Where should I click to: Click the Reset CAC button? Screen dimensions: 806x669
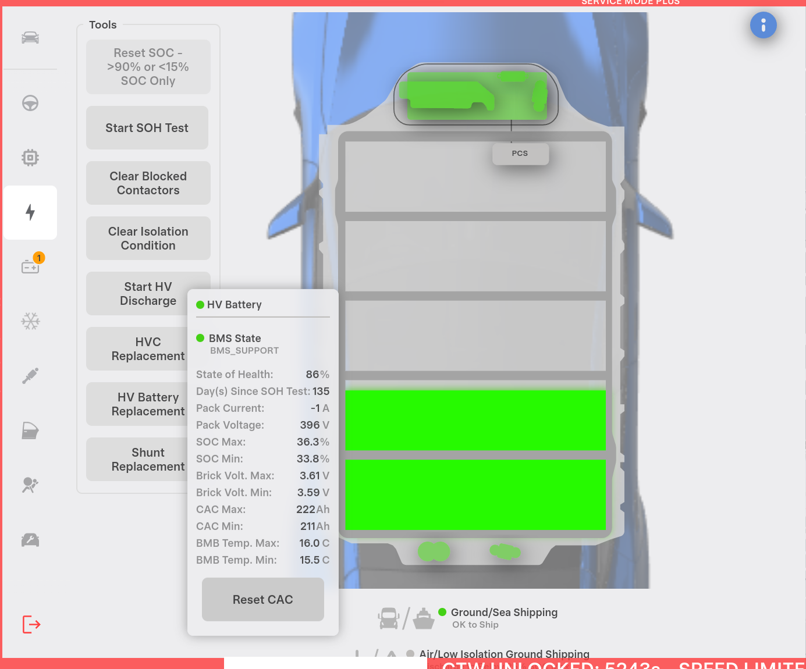point(262,599)
